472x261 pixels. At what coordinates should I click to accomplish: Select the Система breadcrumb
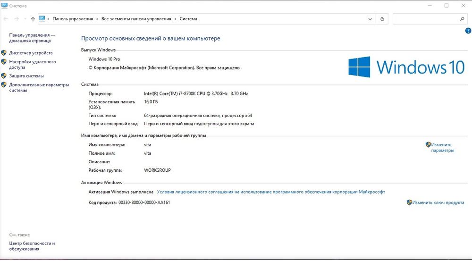188,19
